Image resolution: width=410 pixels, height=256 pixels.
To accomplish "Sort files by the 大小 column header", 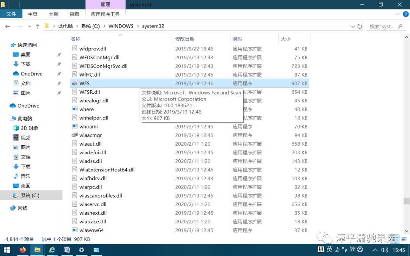I will click(x=285, y=39).
